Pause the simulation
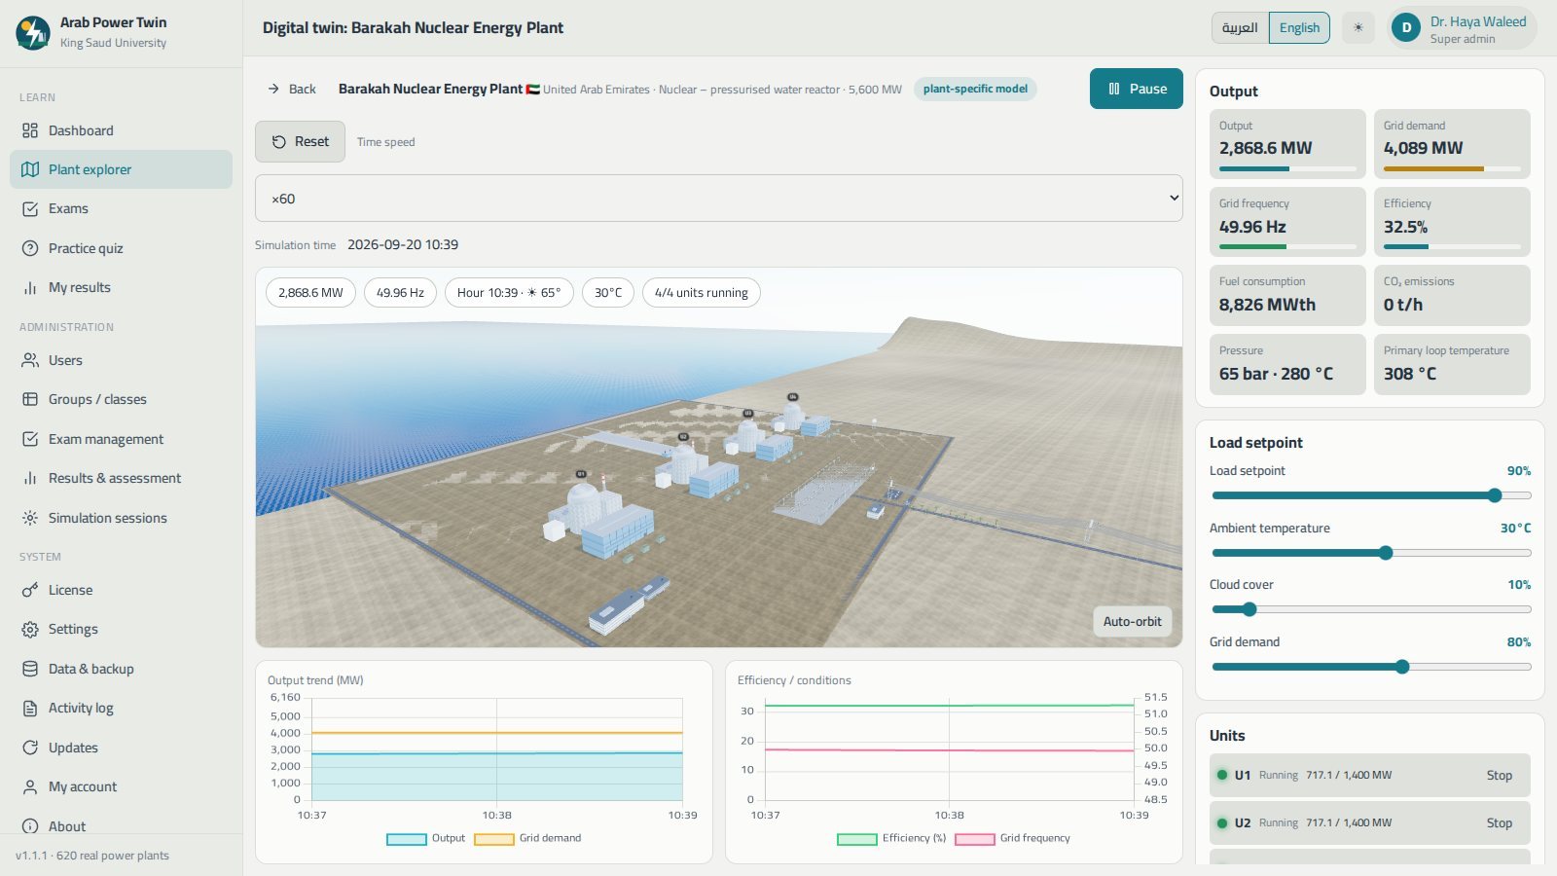The width and height of the screenshot is (1557, 876). [x=1137, y=89]
